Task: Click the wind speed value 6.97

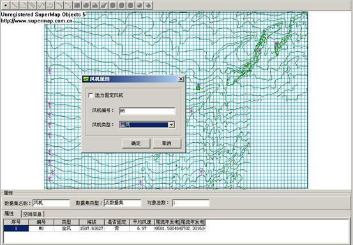Action: tap(142, 228)
